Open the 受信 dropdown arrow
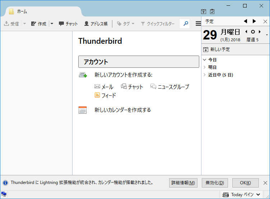 point(24,24)
